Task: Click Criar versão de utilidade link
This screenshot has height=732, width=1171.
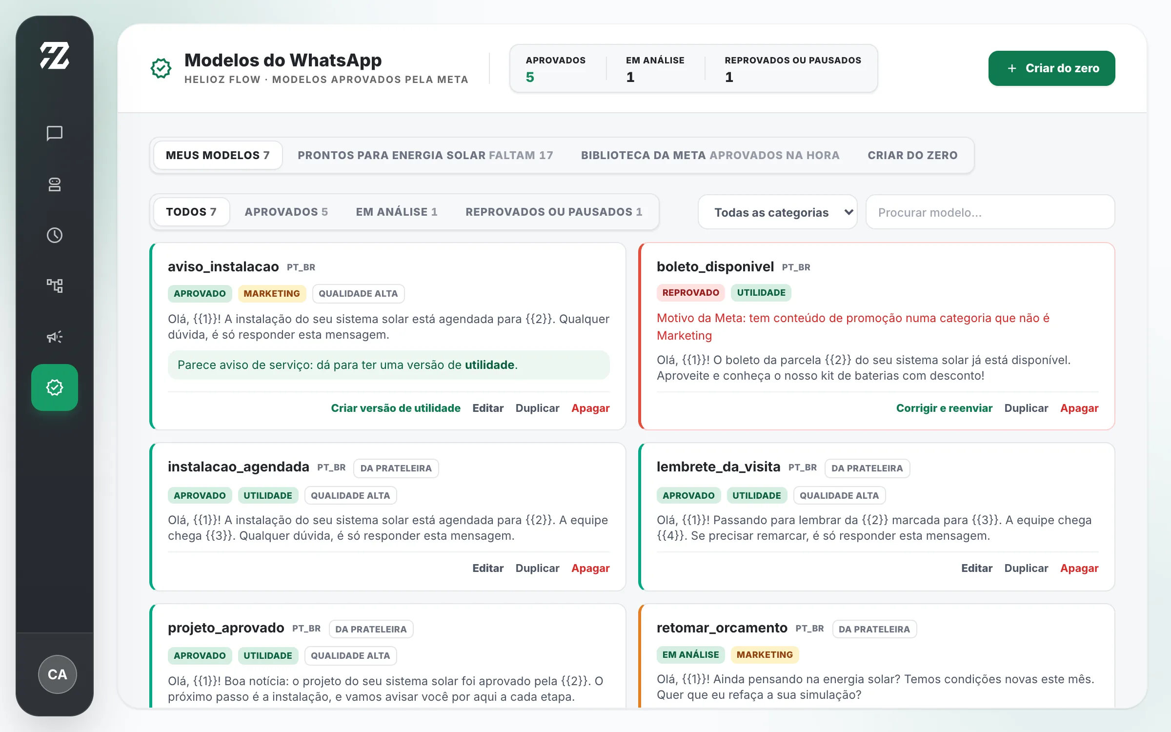Action: point(396,408)
